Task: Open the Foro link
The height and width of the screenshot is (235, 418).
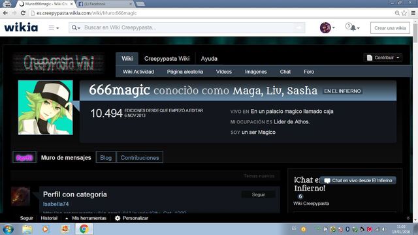Action: click(x=309, y=72)
